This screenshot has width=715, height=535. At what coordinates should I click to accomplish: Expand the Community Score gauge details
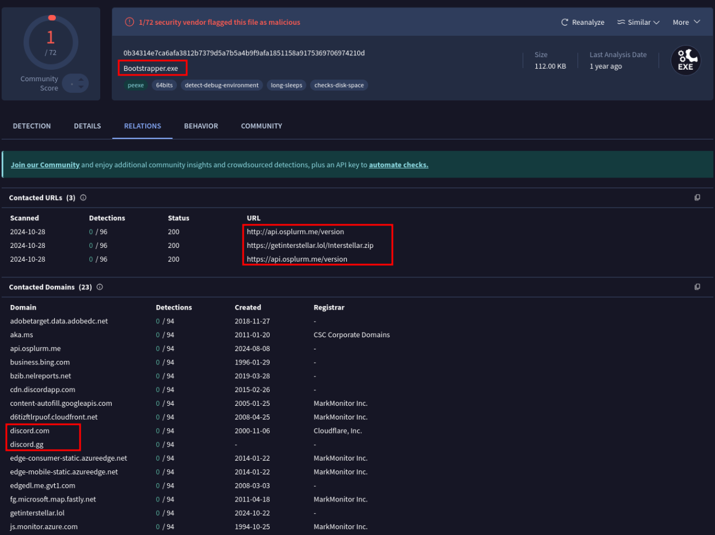51,42
